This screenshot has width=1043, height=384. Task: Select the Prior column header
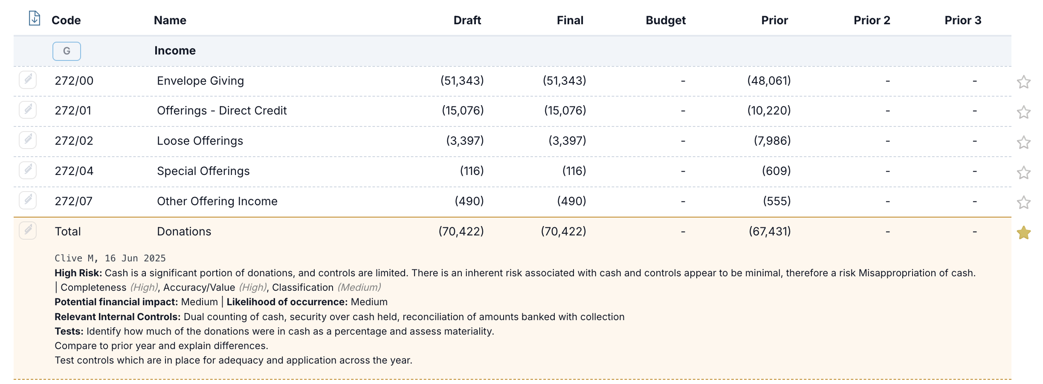pyautogui.click(x=774, y=20)
